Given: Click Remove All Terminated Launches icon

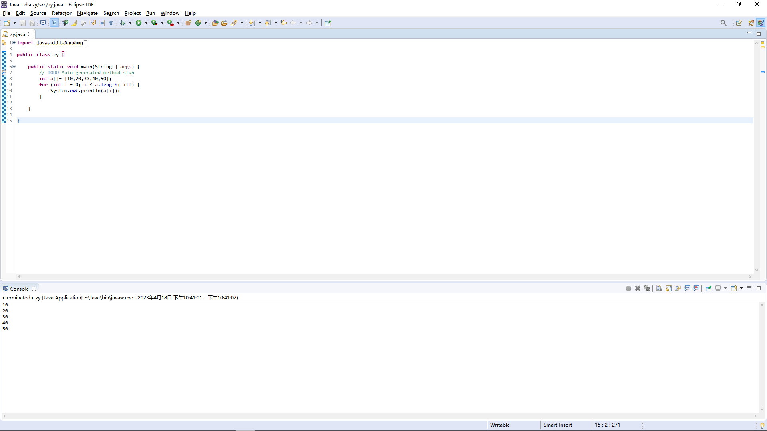Looking at the screenshot, I should coord(647,288).
